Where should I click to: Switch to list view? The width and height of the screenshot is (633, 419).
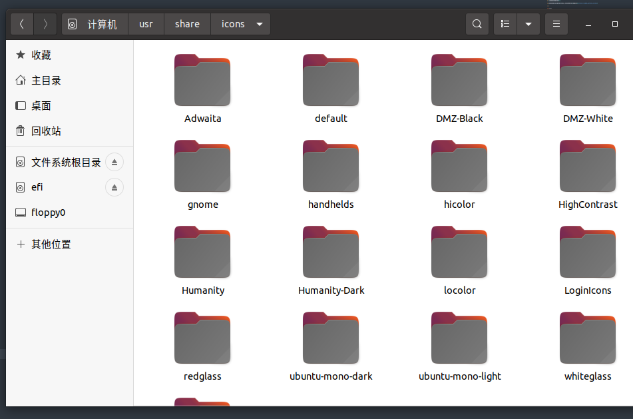point(505,24)
